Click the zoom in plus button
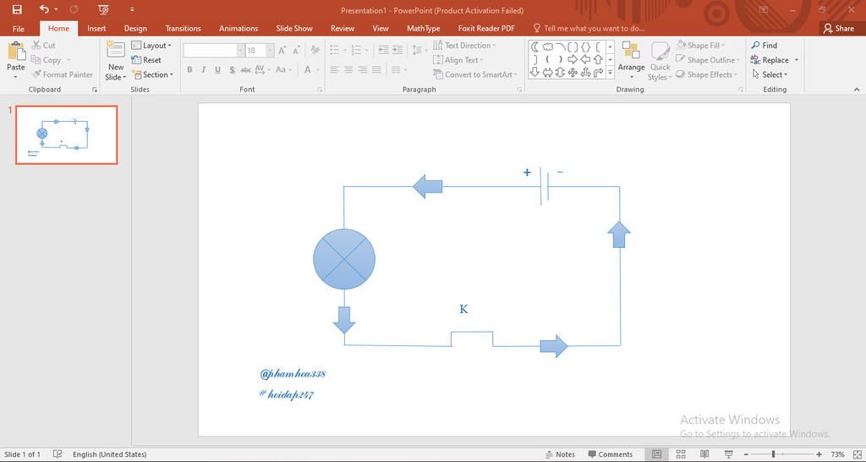The image size is (866, 462). tap(819, 454)
